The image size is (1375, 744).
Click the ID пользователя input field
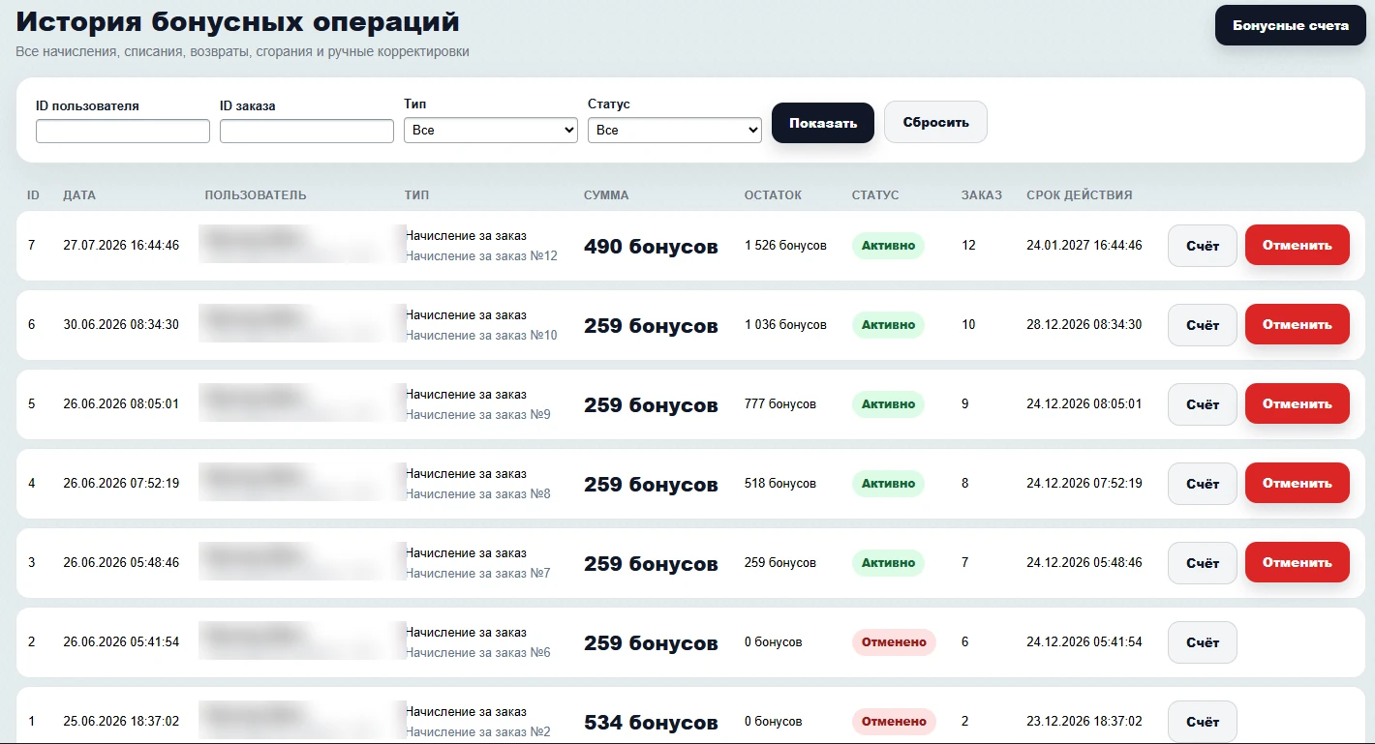pyautogui.click(x=123, y=131)
